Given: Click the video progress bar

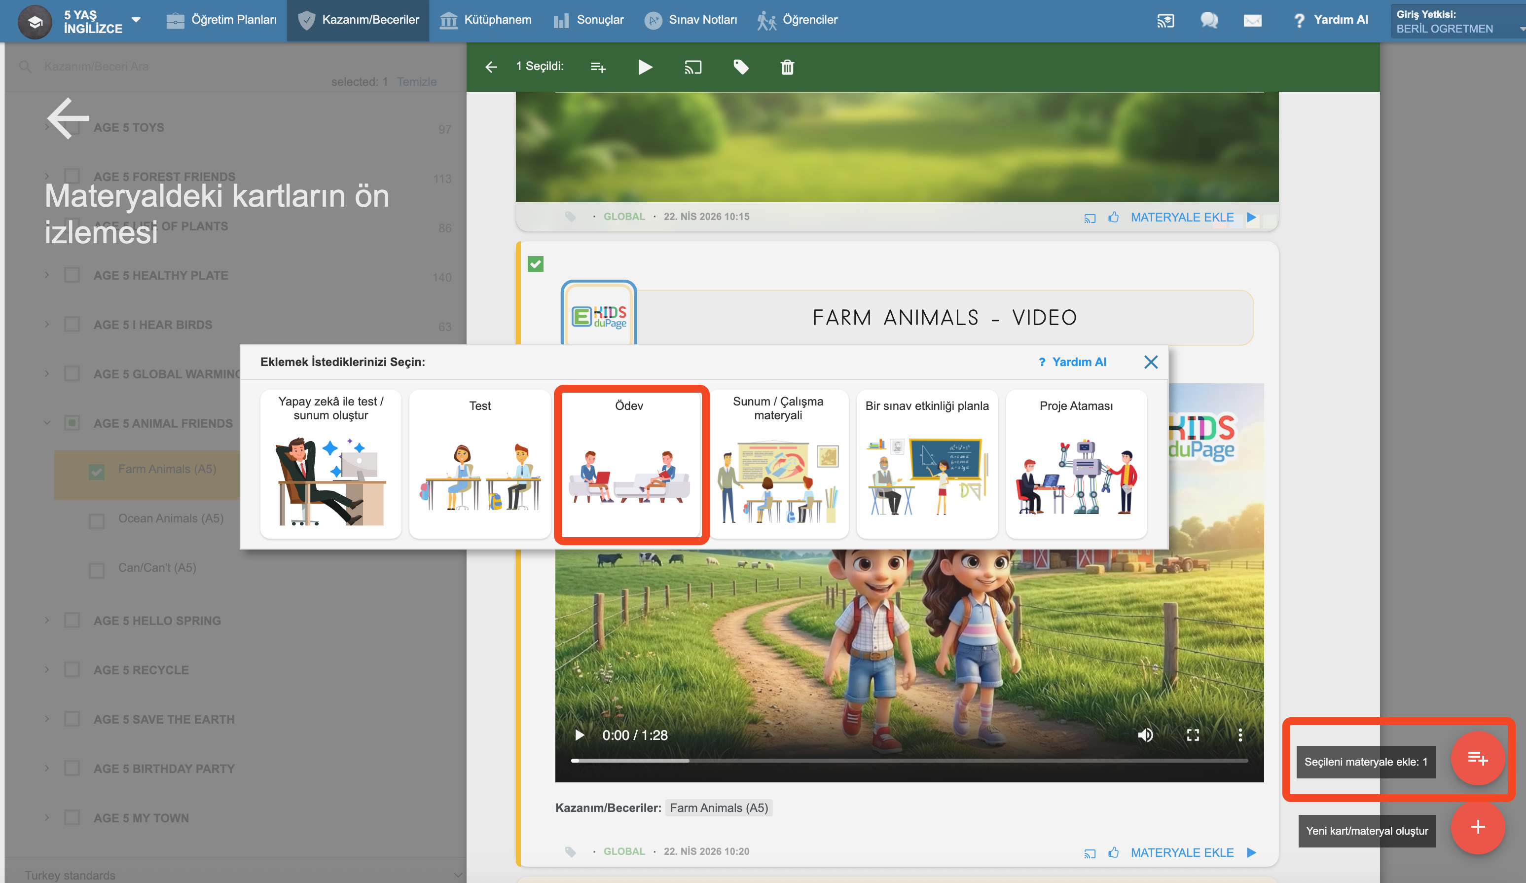Looking at the screenshot, I should [x=909, y=760].
